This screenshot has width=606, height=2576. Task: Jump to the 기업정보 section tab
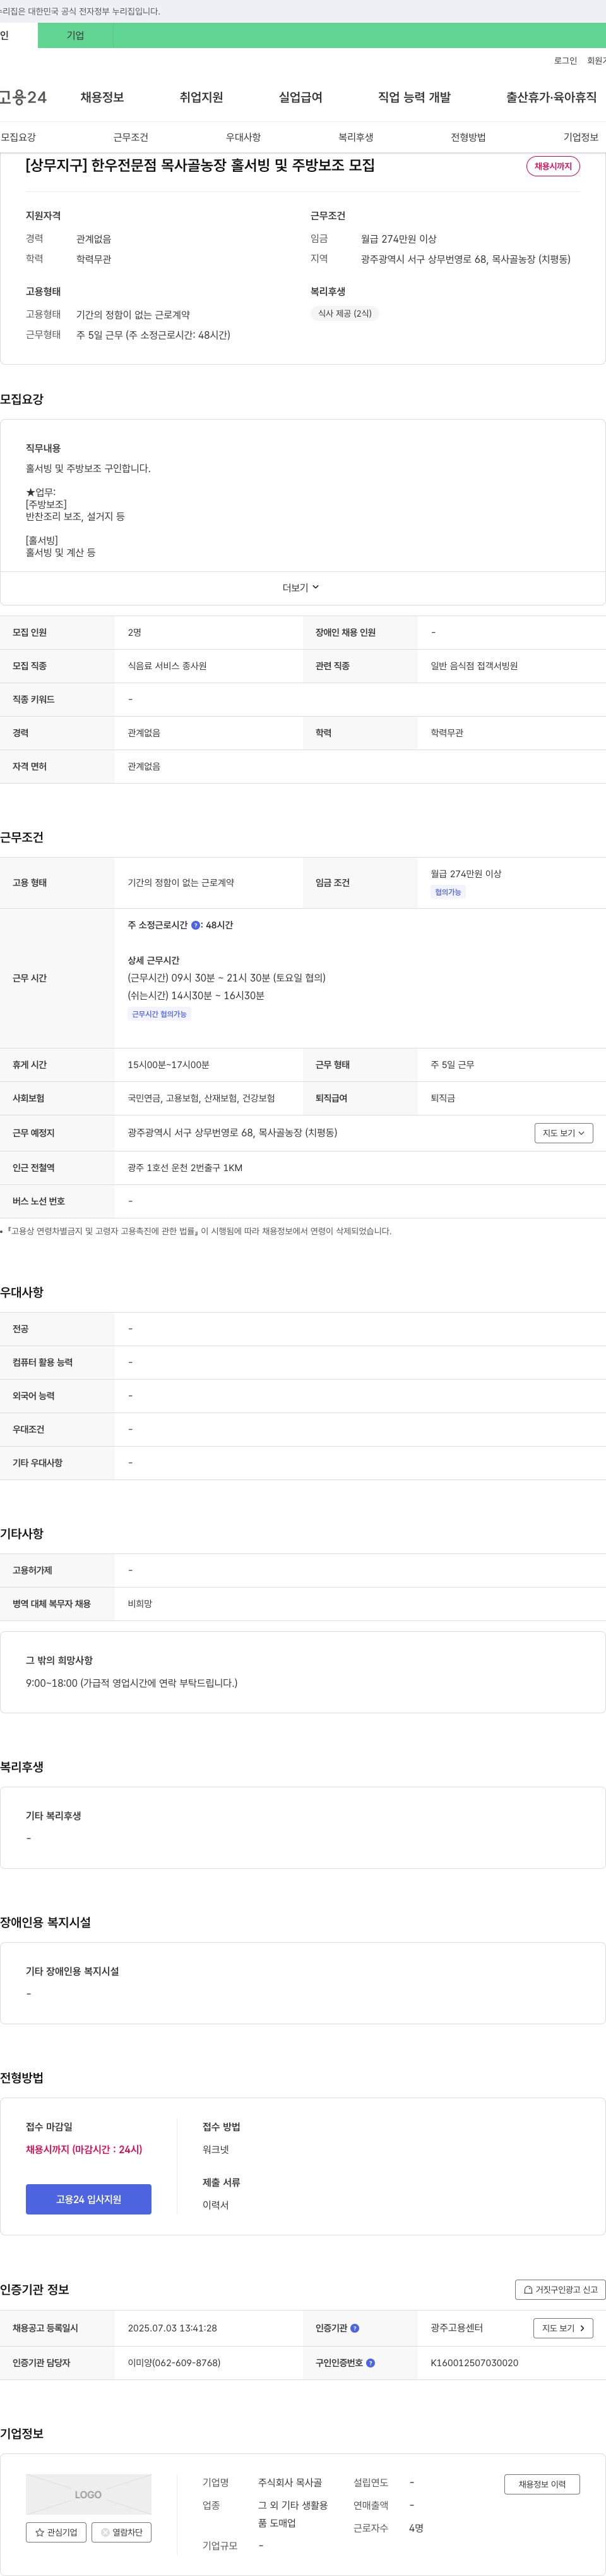(x=581, y=137)
